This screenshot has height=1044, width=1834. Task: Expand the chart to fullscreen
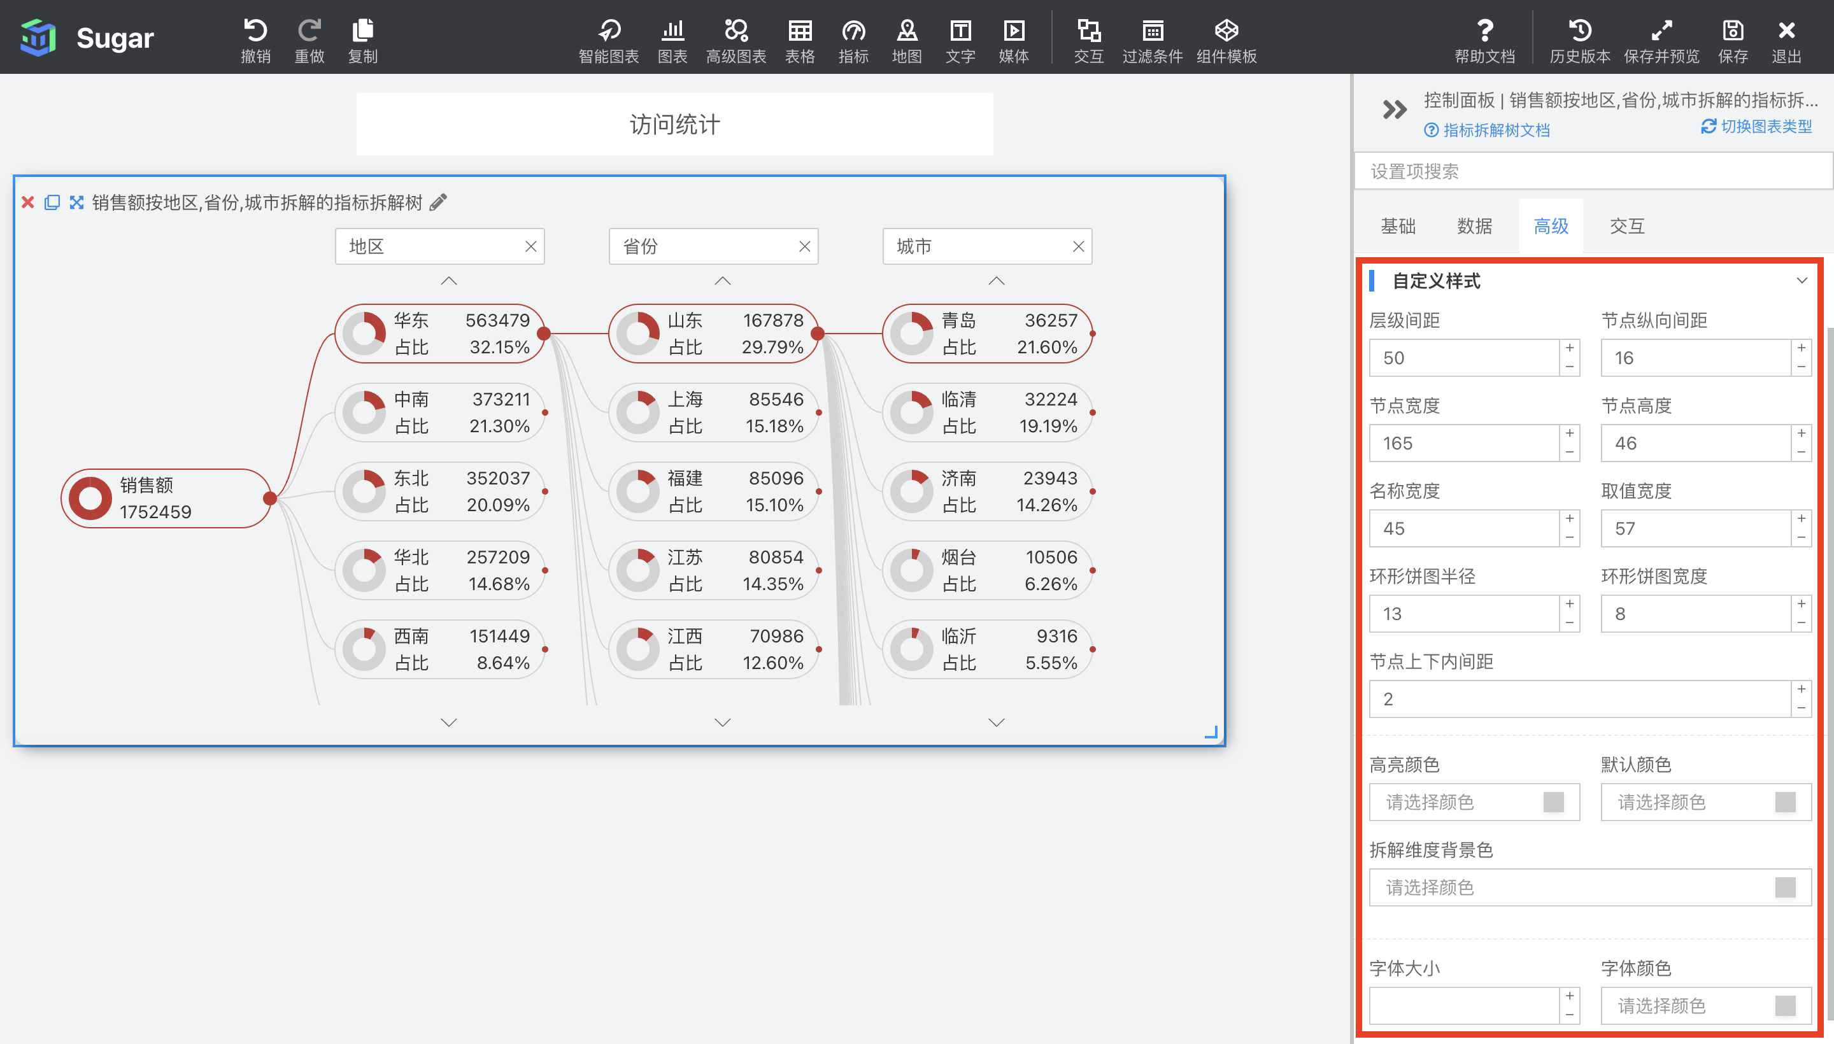(76, 202)
